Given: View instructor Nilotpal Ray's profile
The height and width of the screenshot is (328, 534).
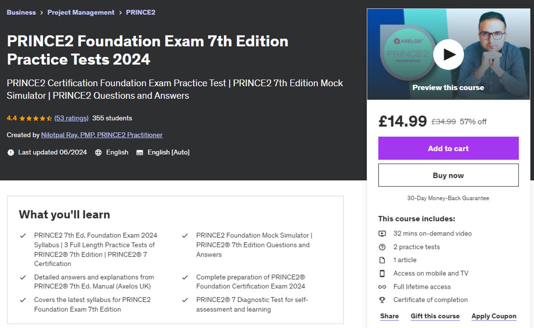Looking at the screenshot, I should point(101,135).
